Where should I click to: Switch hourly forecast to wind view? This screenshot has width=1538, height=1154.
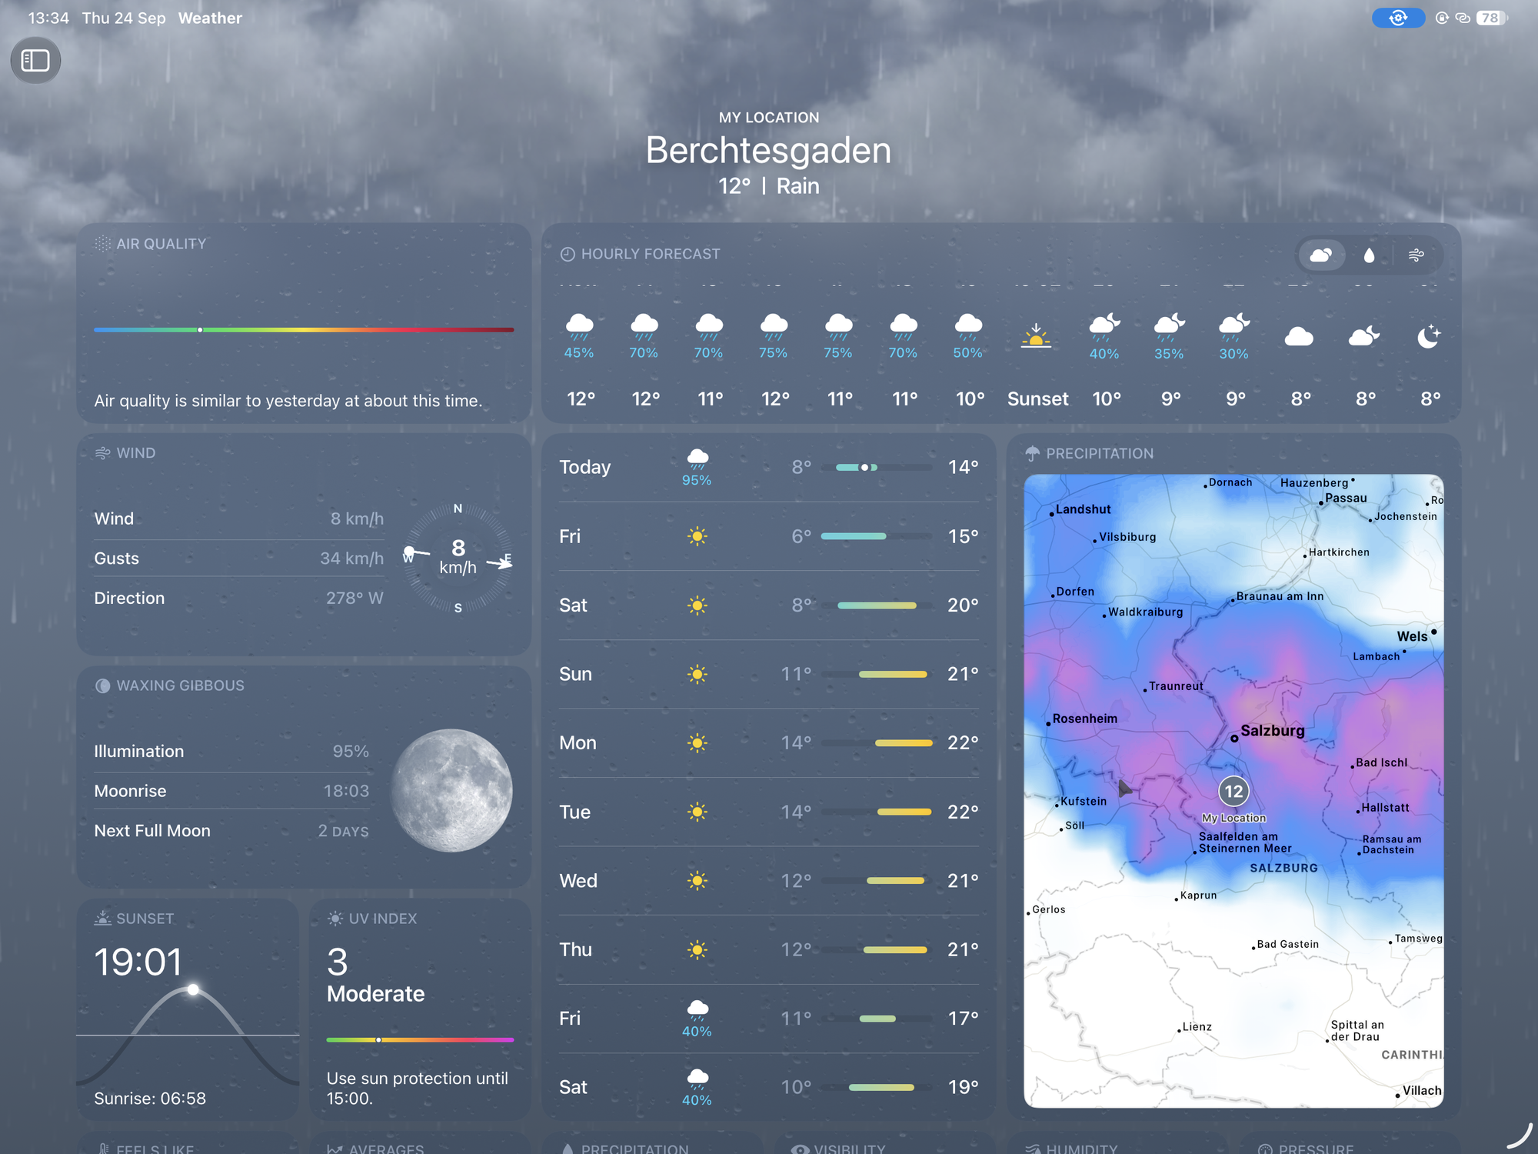coord(1416,255)
